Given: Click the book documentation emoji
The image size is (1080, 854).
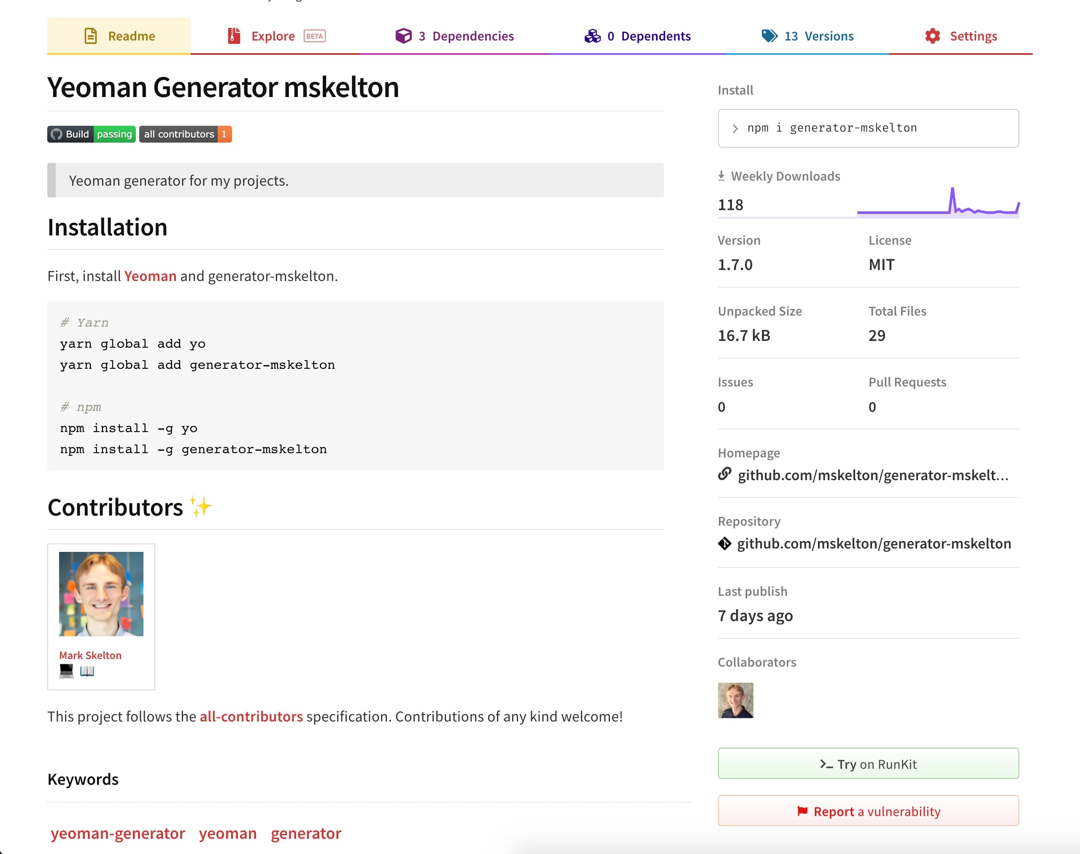Looking at the screenshot, I should (x=87, y=671).
